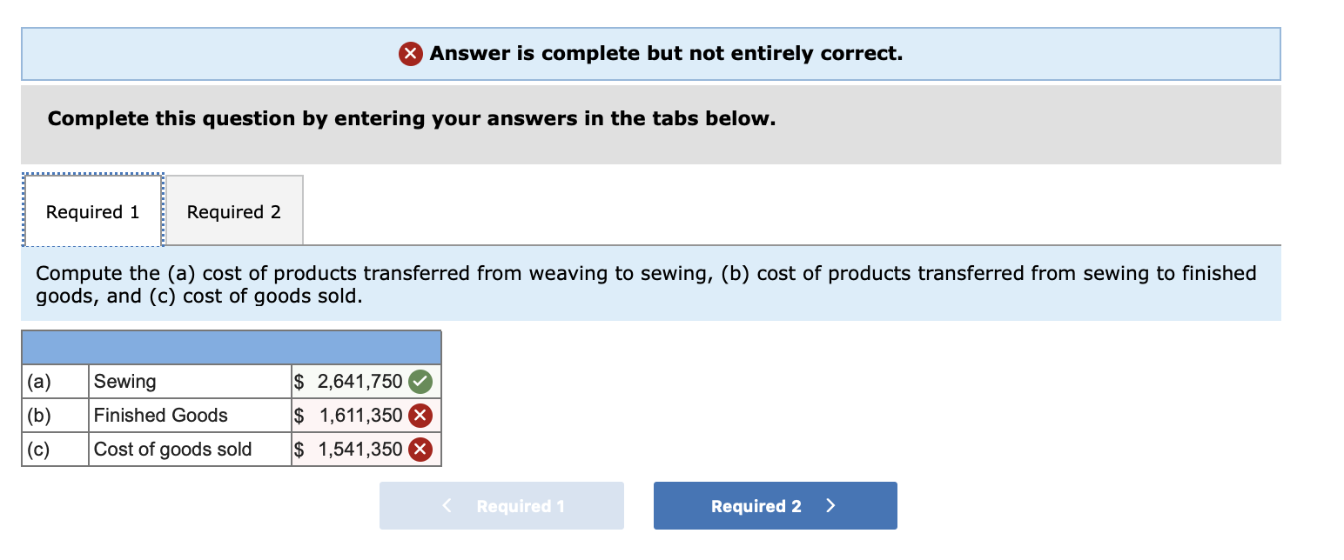Click the right chevron on the Required 2 button
This screenshot has height=560, width=1344.
pos(830,505)
